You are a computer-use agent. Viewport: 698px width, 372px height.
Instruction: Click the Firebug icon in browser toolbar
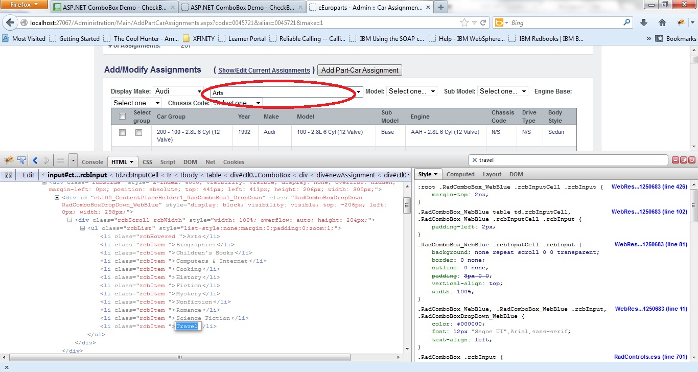click(x=681, y=22)
